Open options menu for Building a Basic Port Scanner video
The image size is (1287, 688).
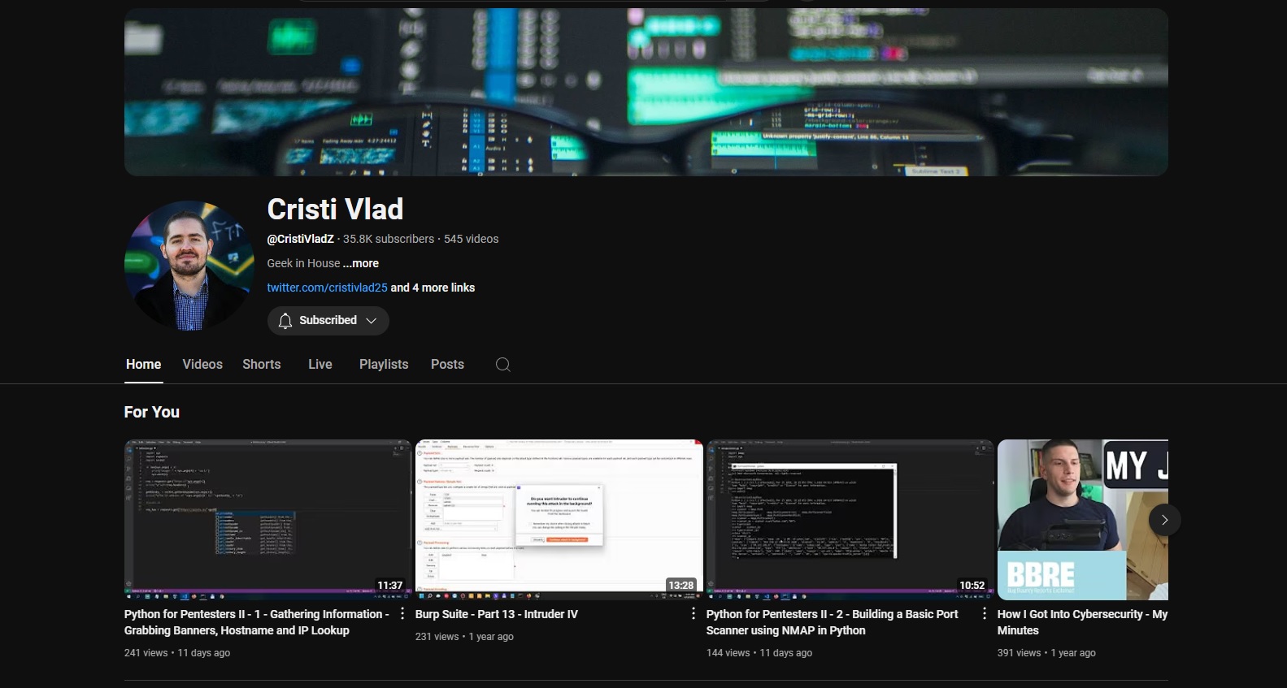(985, 614)
